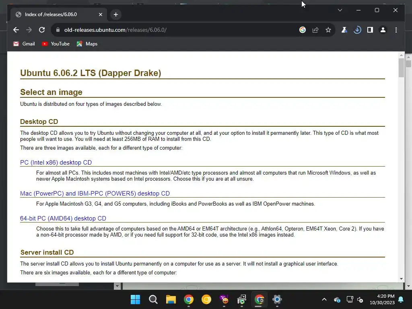Reload the Ubuntu releases page
412x309 pixels.
(x=42, y=30)
